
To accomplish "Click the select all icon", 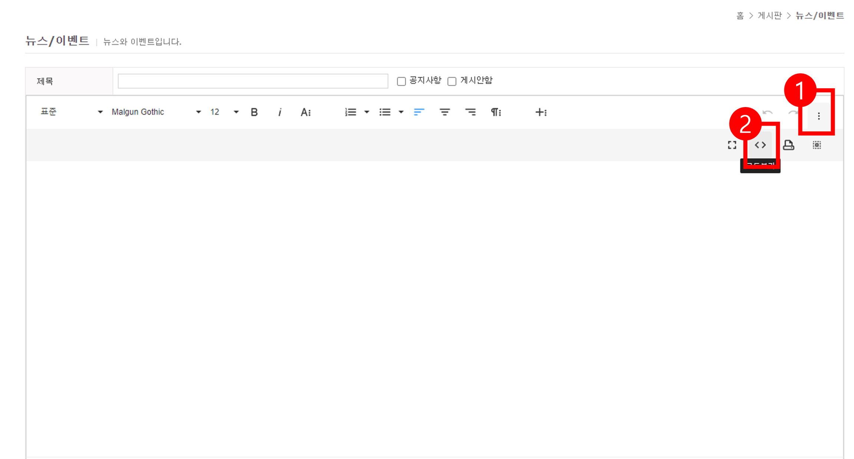I will coord(817,145).
